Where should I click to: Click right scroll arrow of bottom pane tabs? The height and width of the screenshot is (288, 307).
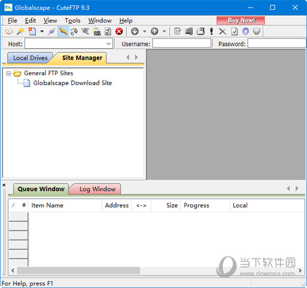(x=297, y=188)
